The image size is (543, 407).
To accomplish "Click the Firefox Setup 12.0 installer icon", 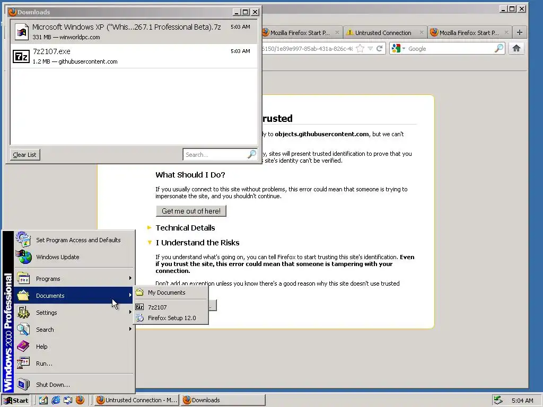I will (x=139, y=318).
